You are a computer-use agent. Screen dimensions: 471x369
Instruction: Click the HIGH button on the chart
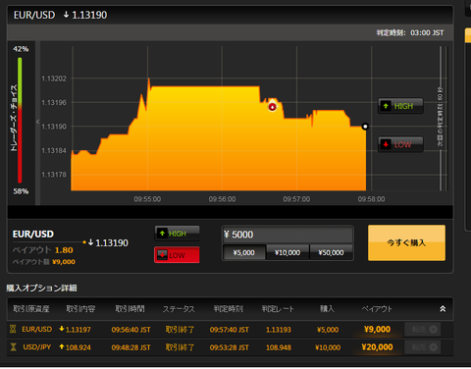[400, 106]
